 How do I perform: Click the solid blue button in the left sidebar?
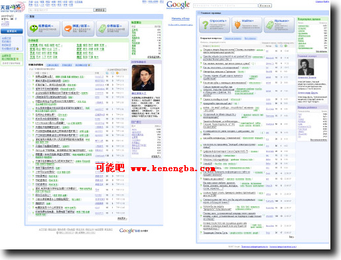(12, 31)
